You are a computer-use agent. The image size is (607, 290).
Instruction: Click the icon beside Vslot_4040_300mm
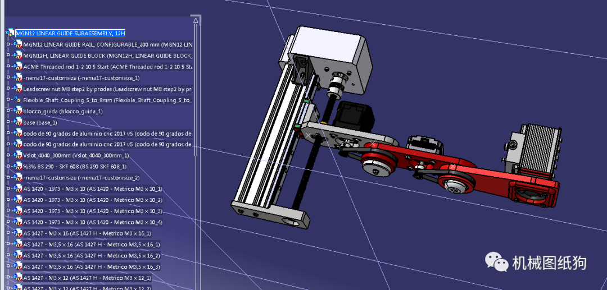coord(18,155)
